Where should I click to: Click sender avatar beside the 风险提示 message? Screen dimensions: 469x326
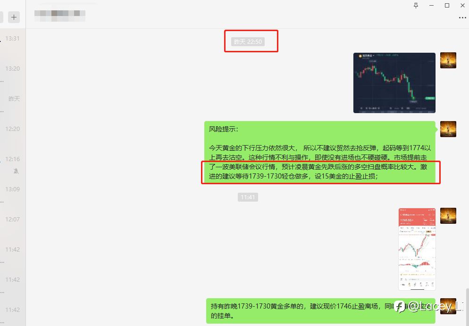coord(448,129)
